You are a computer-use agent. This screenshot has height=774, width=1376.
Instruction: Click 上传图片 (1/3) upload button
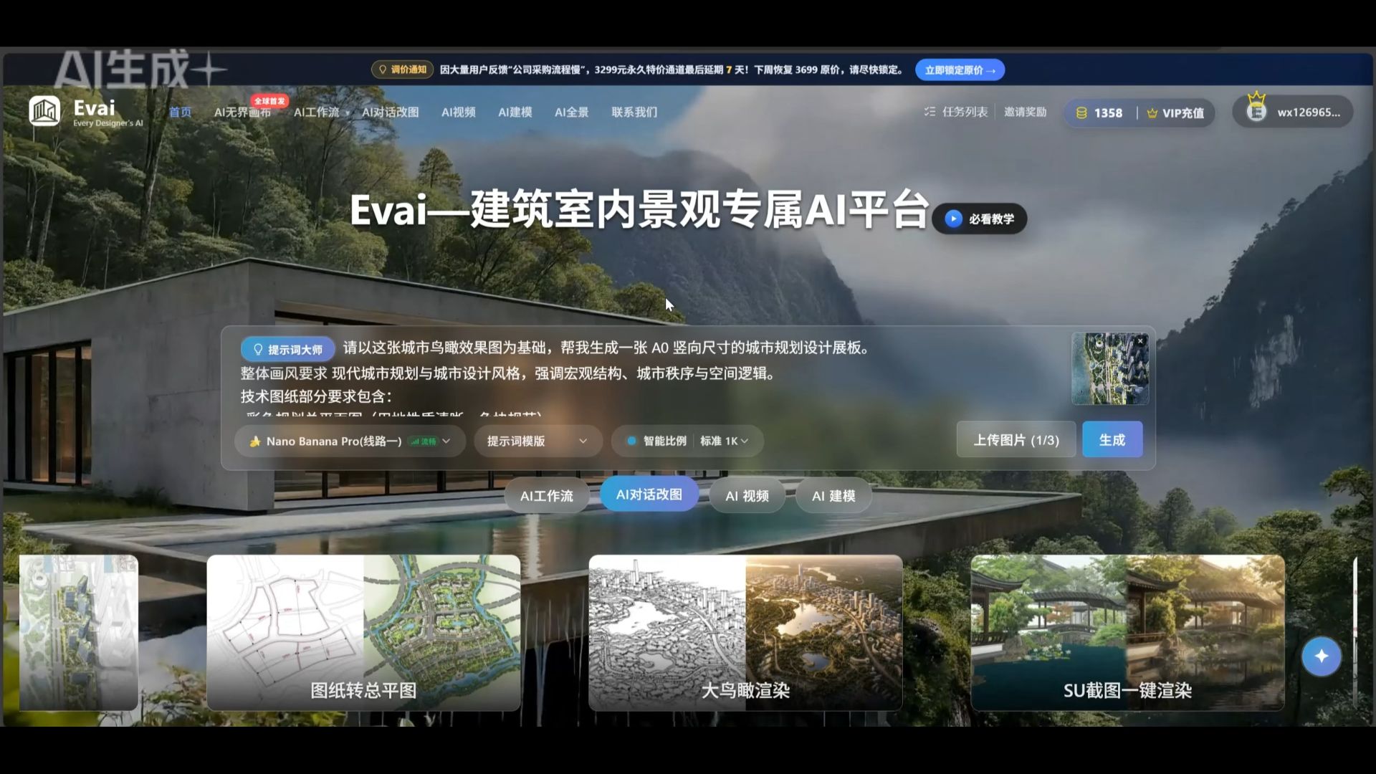click(x=1016, y=440)
